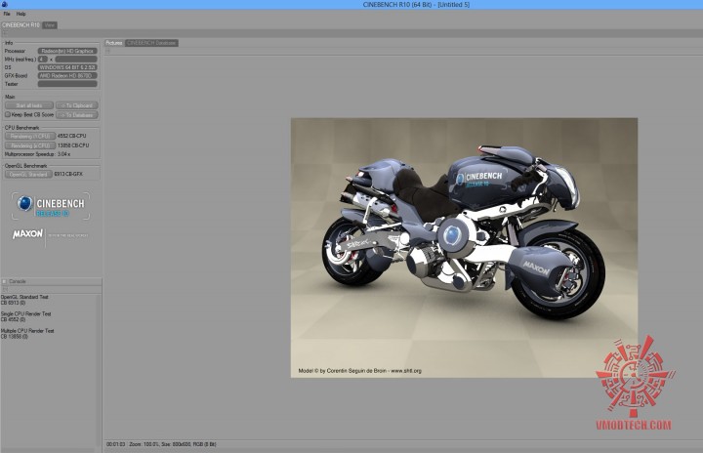
Task: Click the '4552 CB-CPU' single CPU score
Action: [71, 136]
